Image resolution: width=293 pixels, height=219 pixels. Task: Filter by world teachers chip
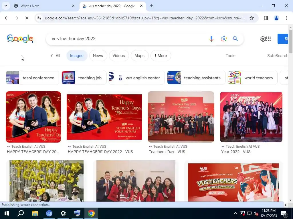[x=252, y=78]
